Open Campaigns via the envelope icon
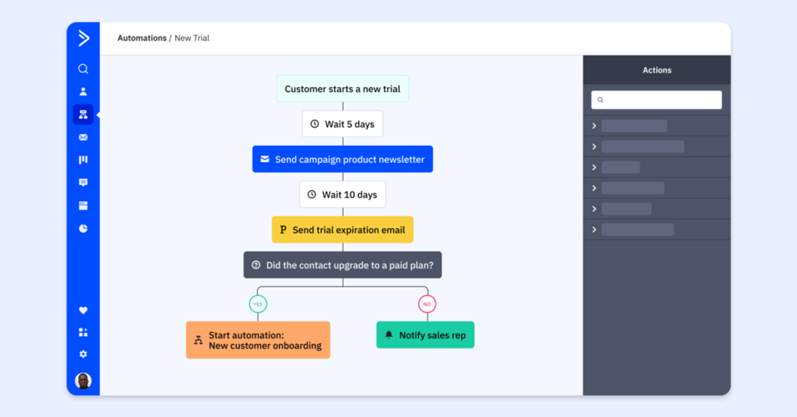This screenshot has height=417, width=797. coord(83,137)
